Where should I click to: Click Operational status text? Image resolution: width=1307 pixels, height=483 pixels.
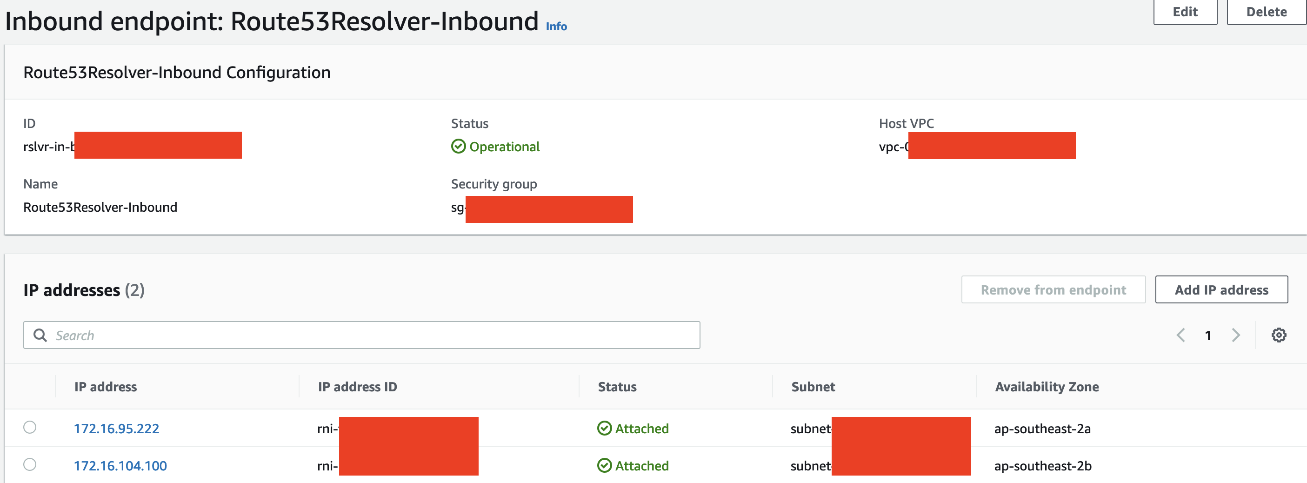click(x=504, y=147)
